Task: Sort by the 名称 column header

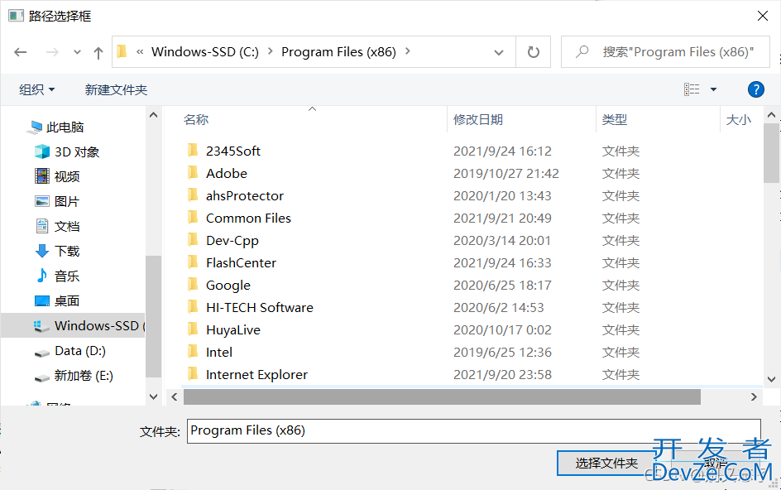Action: pos(196,120)
